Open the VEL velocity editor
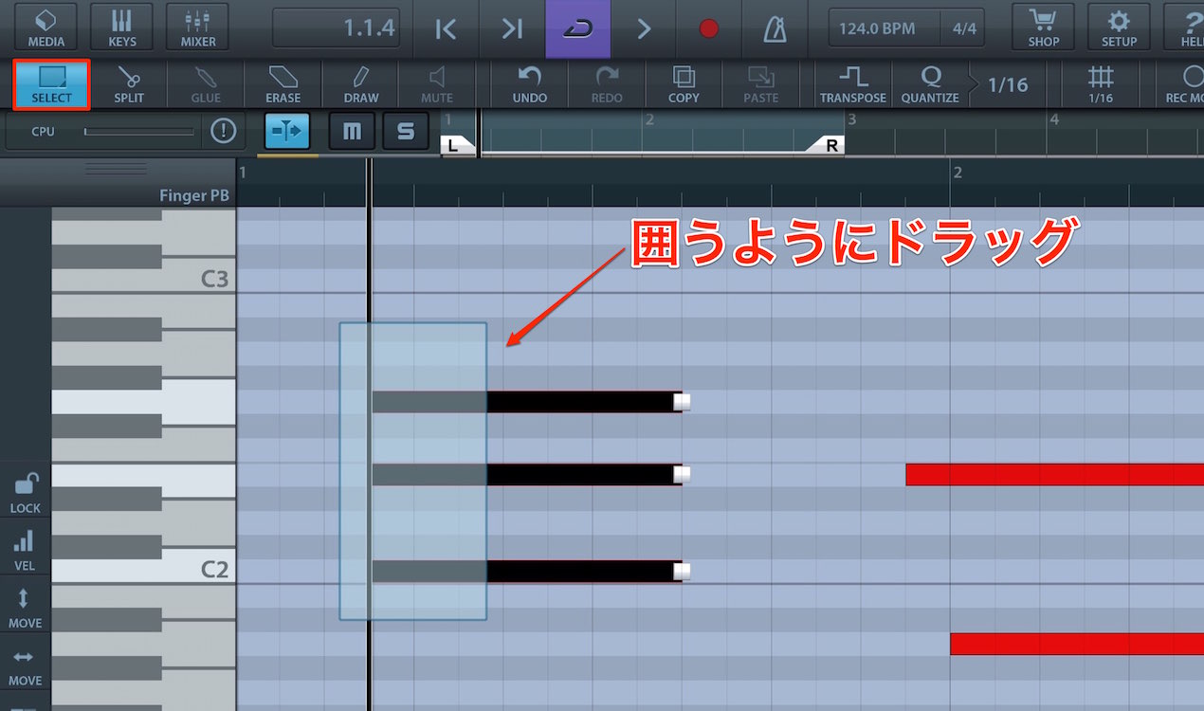 point(25,550)
